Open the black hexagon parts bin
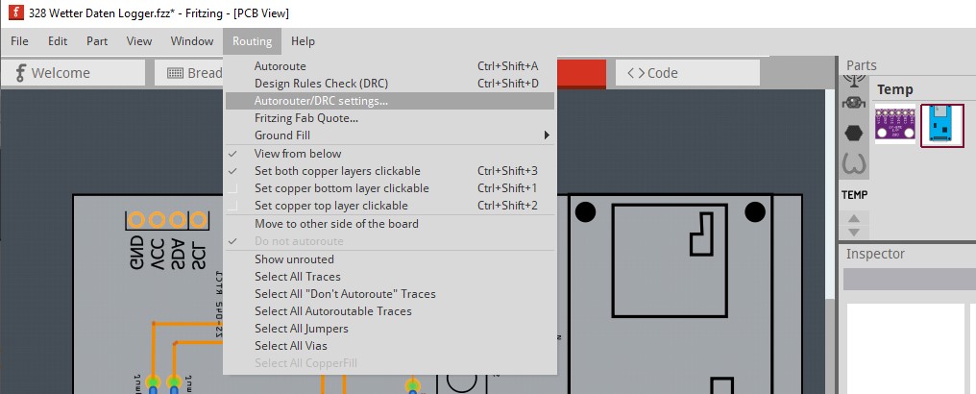Viewport: 976px width, 394px height. point(854,134)
